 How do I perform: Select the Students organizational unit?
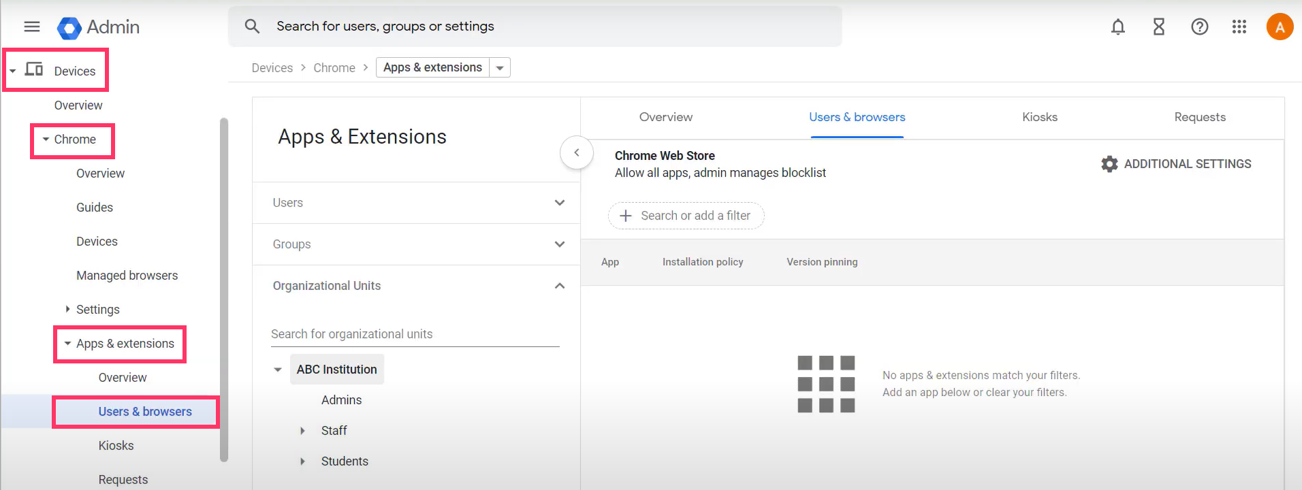(x=345, y=461)
